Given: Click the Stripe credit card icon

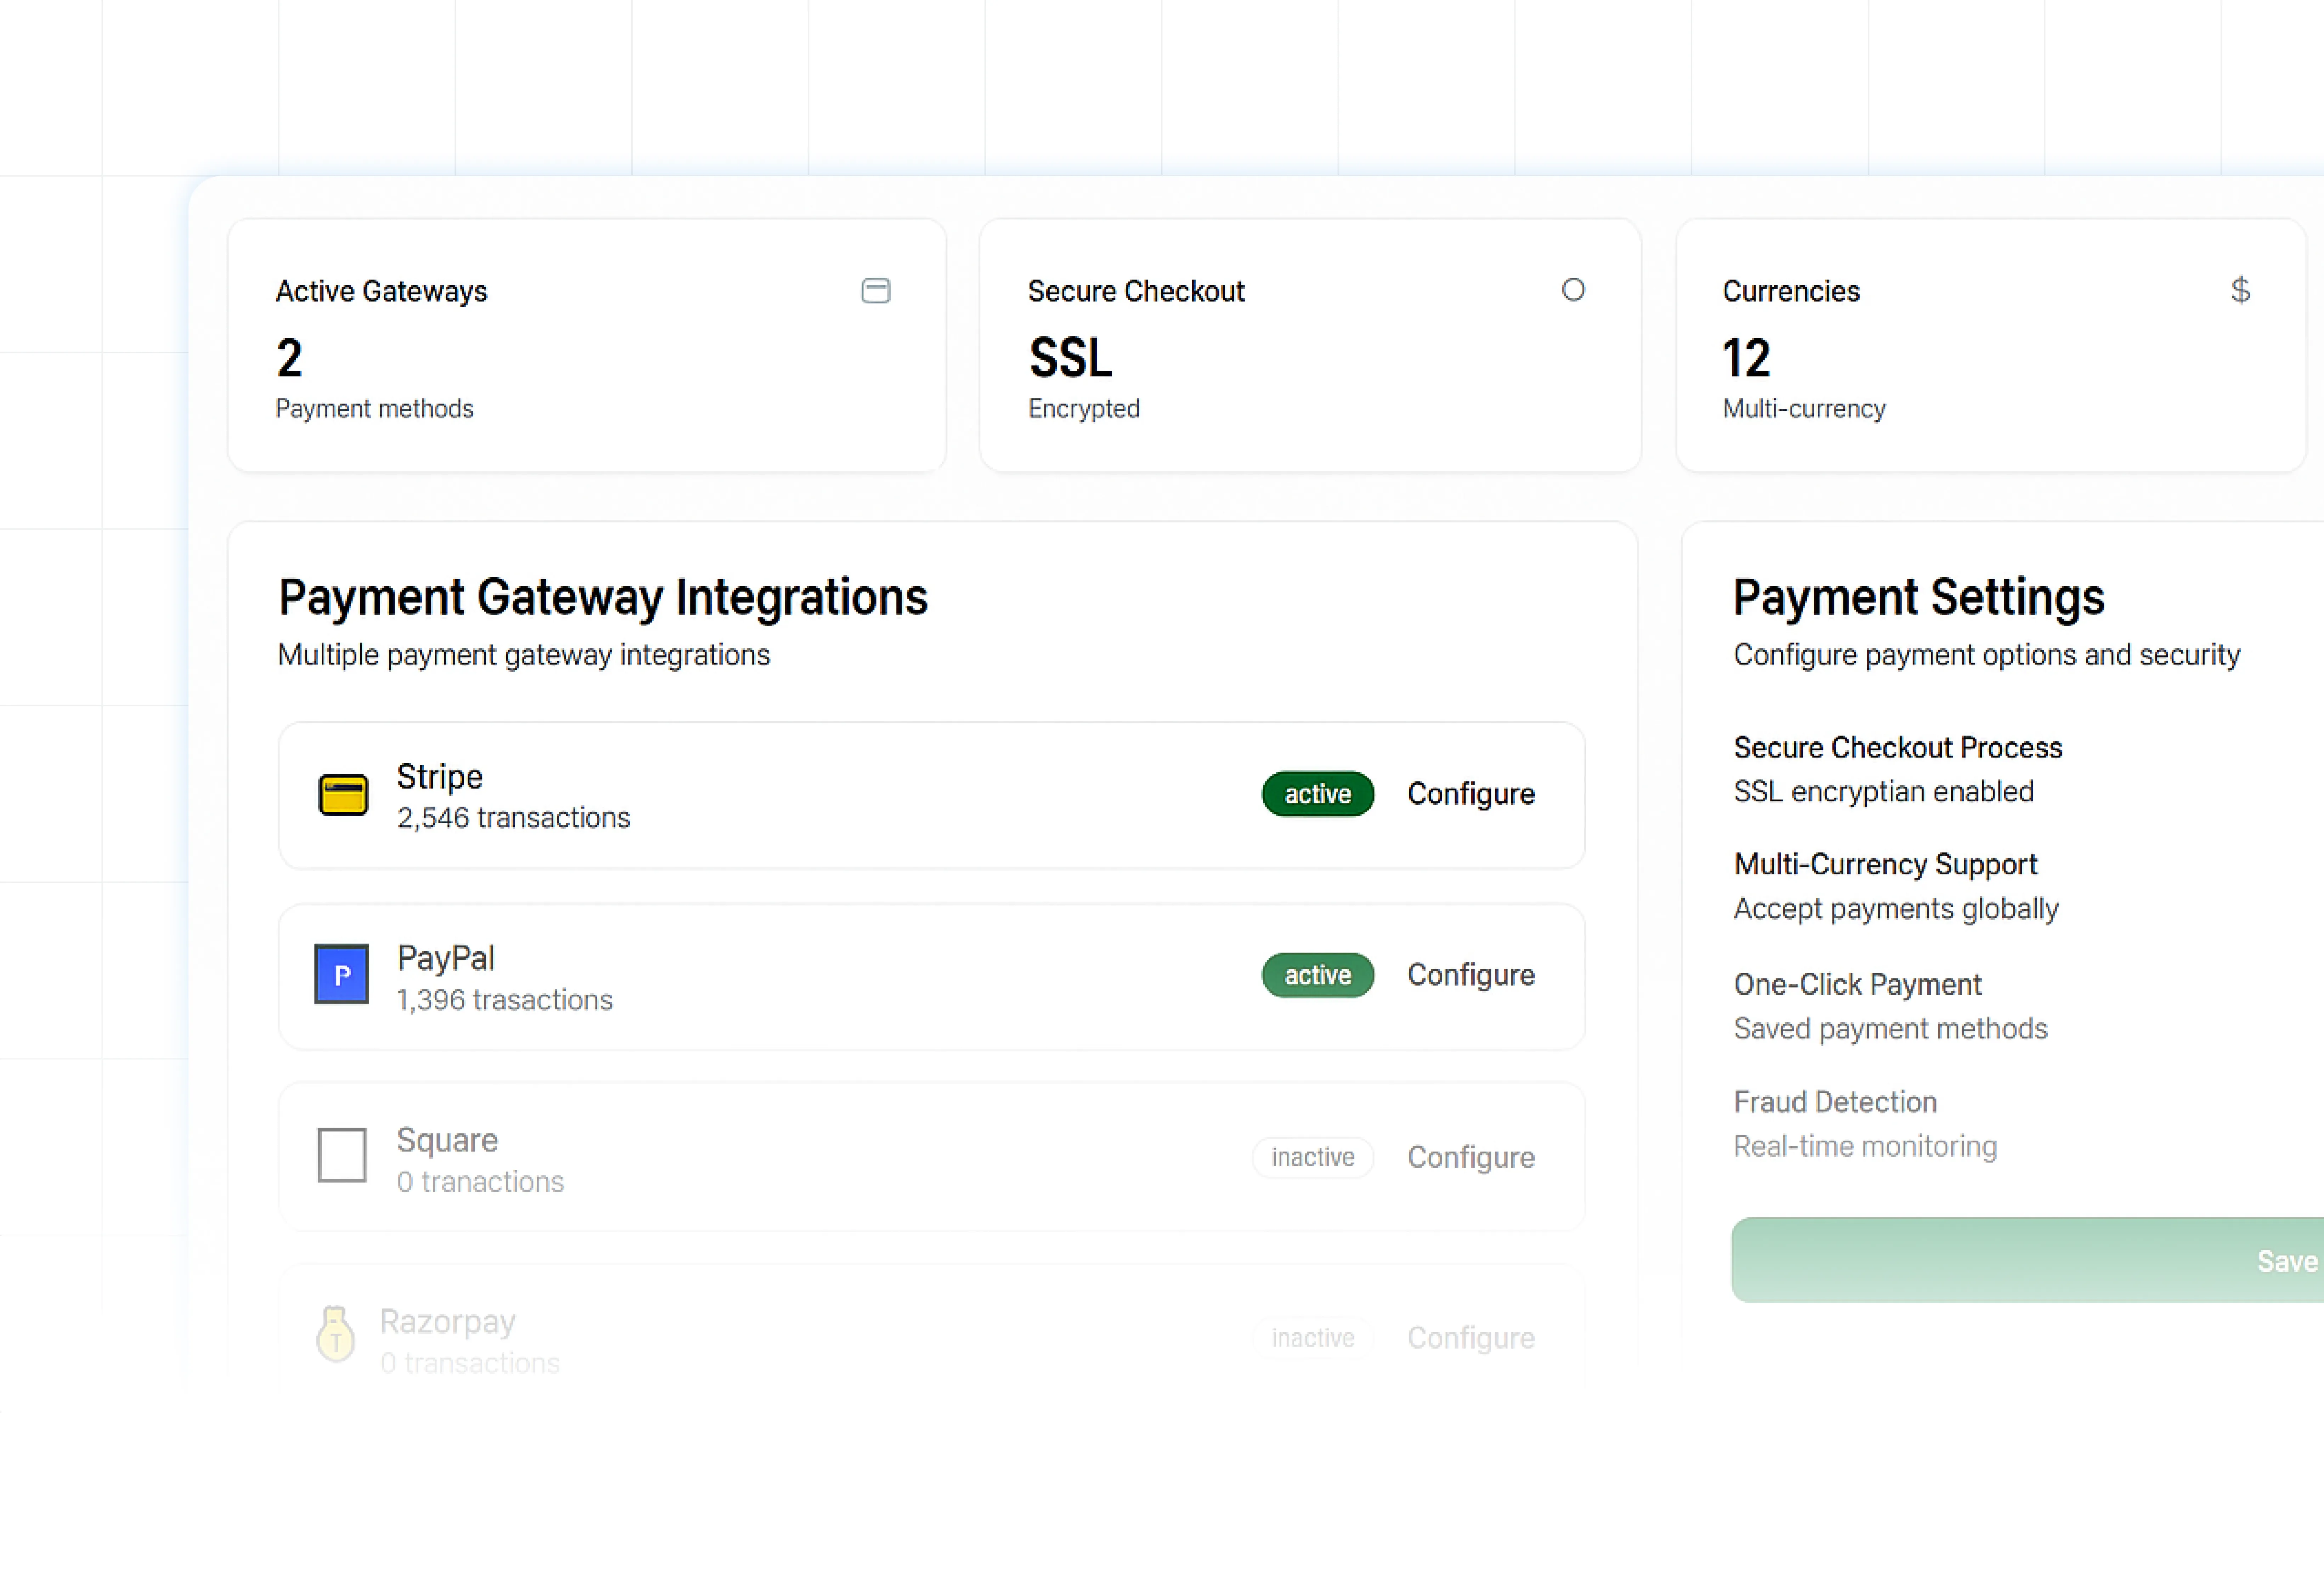Looking at the screenshot, I should 343,795.
